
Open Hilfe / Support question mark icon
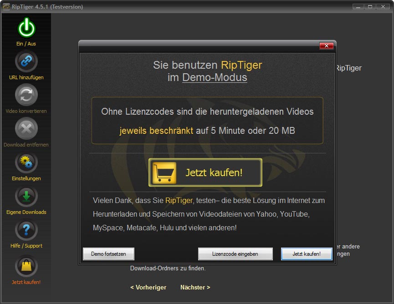point(26,230)
